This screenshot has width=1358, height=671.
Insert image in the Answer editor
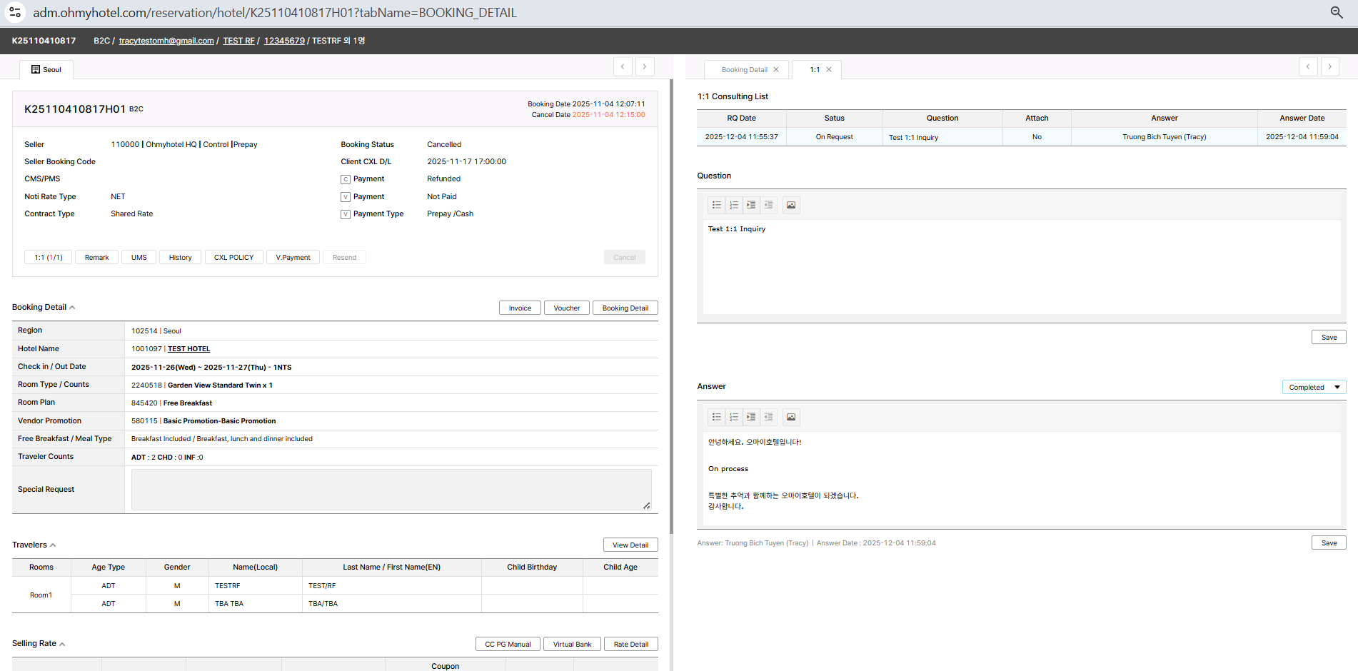point(791,418)
